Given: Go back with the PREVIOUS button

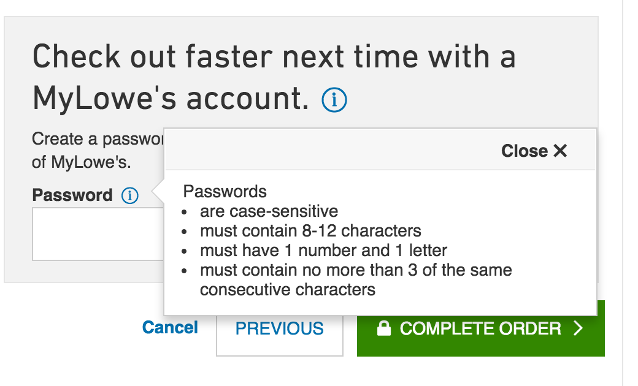Looking at the screenshot, I should [279, 328].
